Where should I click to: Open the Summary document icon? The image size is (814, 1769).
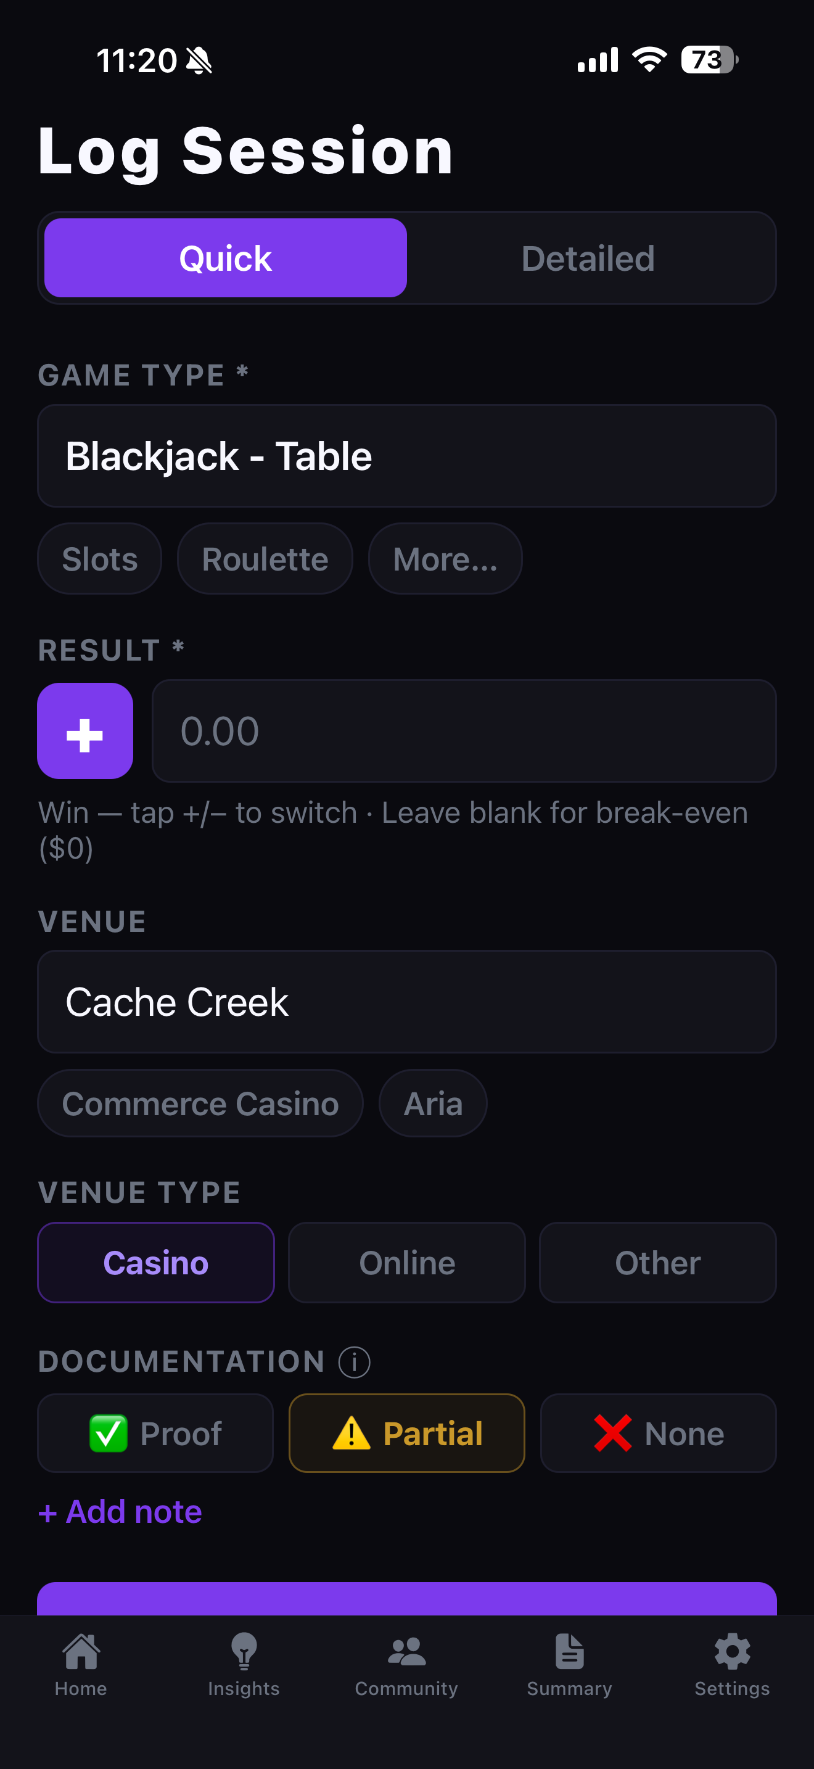(x=569, y=1652)
